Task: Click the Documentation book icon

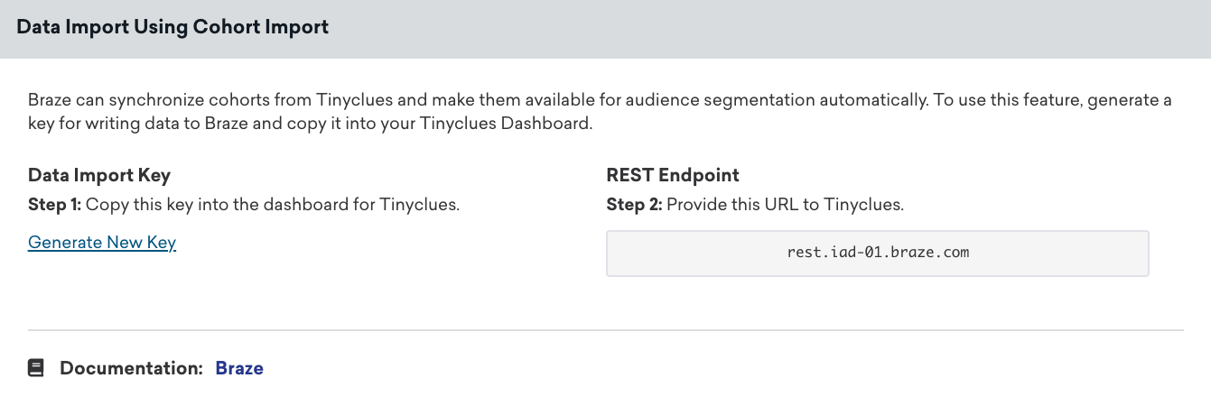Action: (x=36, y=368)
